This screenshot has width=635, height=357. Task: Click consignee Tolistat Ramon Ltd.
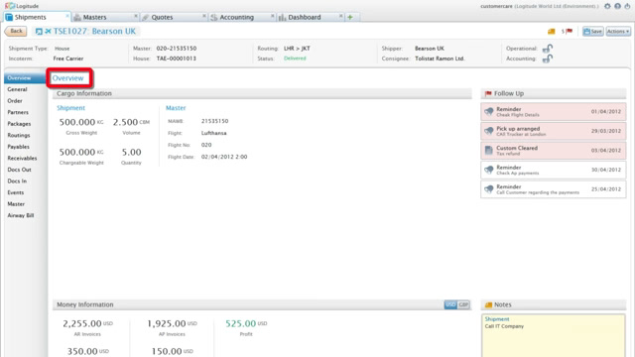click(440, 59)
